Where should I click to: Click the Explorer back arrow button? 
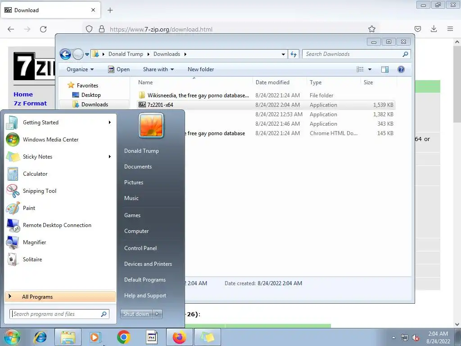click(x=65, y=54)
